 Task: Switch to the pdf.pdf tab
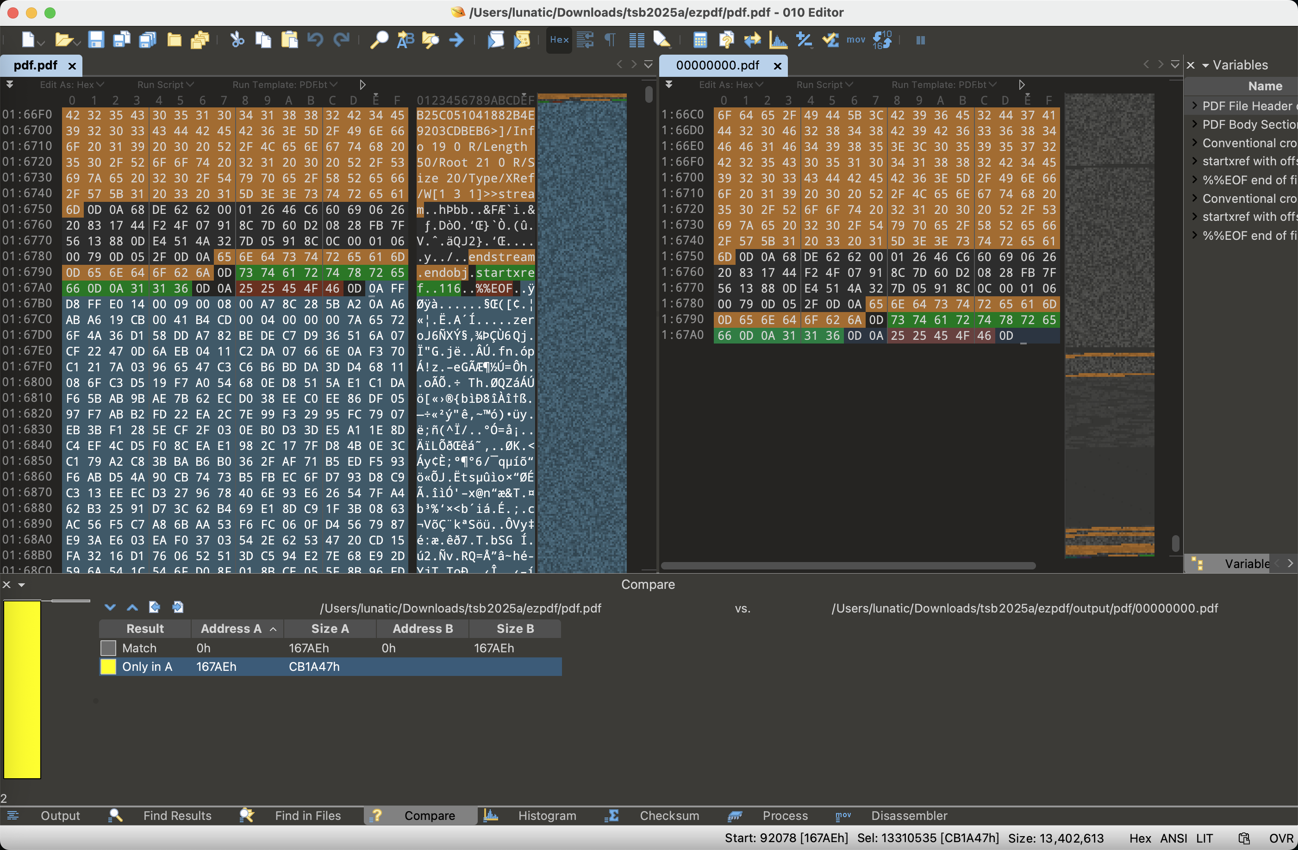[36, 65]
